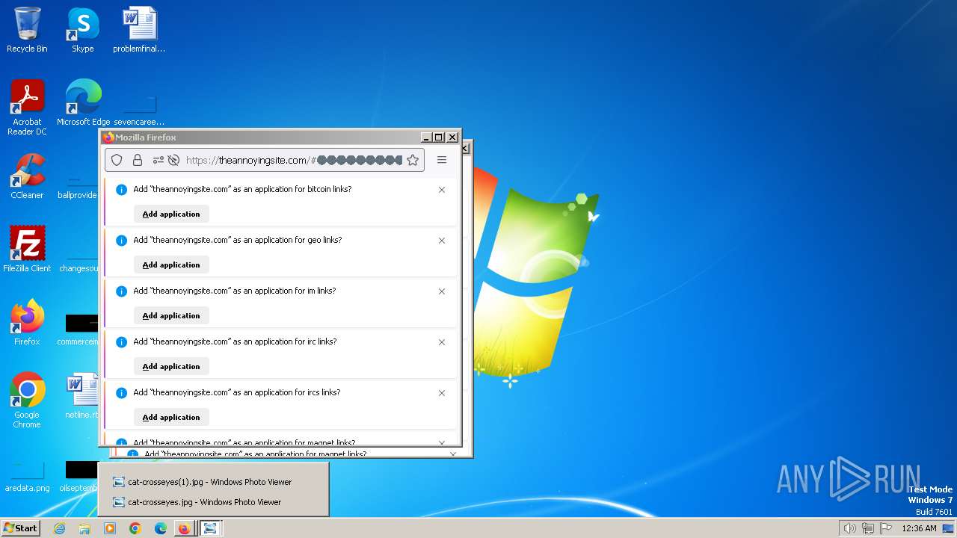This screenshot has width=957, height=538.
Task: Click the info icon on im notification
Action: (121, 291)
